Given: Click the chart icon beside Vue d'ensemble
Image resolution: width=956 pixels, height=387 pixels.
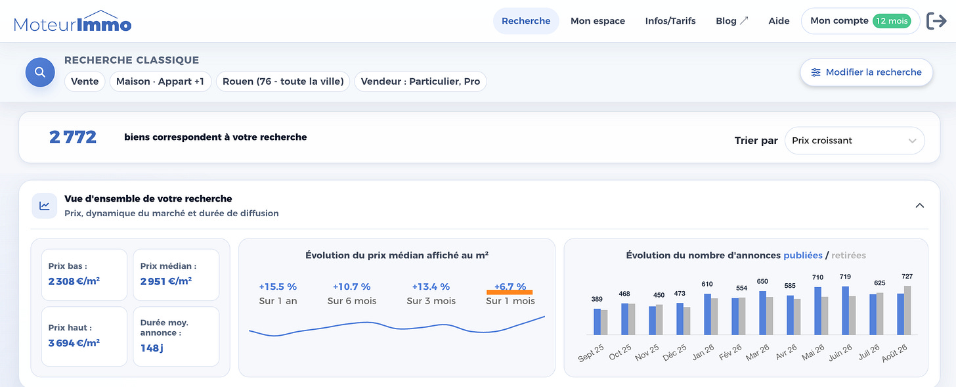Looking at the screenshot, I should 45,206.
